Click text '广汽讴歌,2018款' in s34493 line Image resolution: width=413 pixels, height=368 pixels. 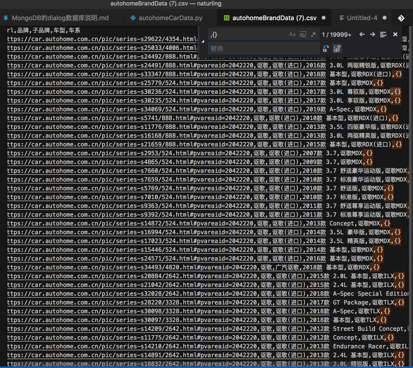[x=299, y=267]
